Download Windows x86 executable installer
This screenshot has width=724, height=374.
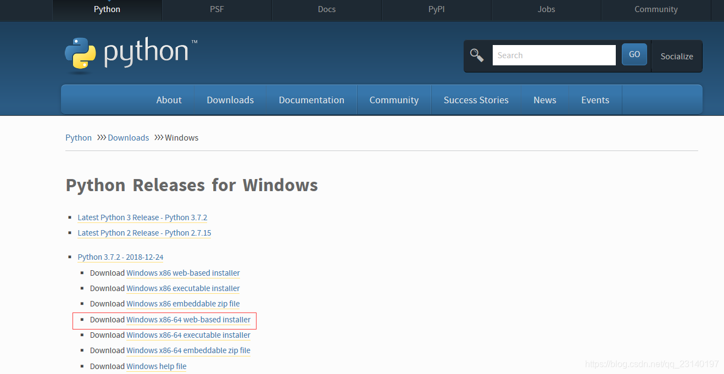click(183, 288)
